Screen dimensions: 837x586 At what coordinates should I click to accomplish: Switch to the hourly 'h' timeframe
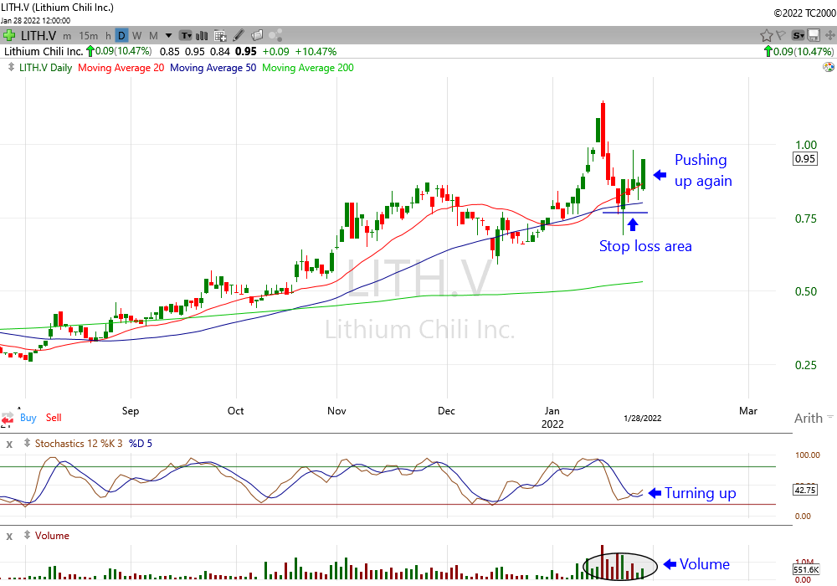pos(108,36)
